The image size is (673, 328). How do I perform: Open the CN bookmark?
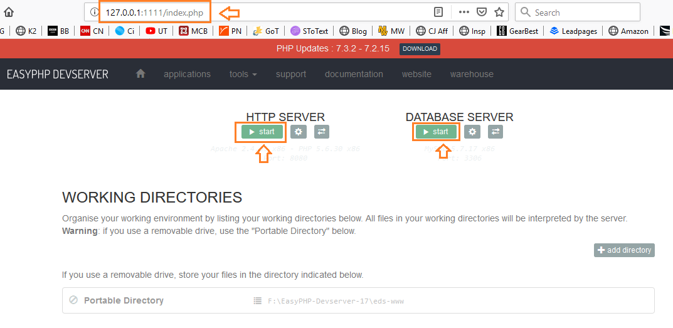(92, 31)
